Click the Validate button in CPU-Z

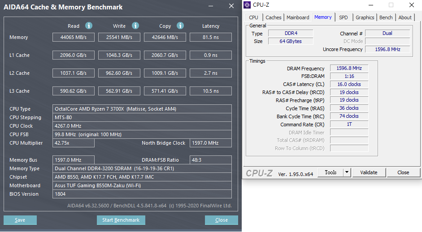(369, 172)
